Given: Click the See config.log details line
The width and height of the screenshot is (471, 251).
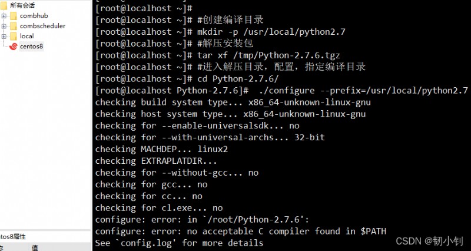Looking at the screenshot, I should (179, 243).
